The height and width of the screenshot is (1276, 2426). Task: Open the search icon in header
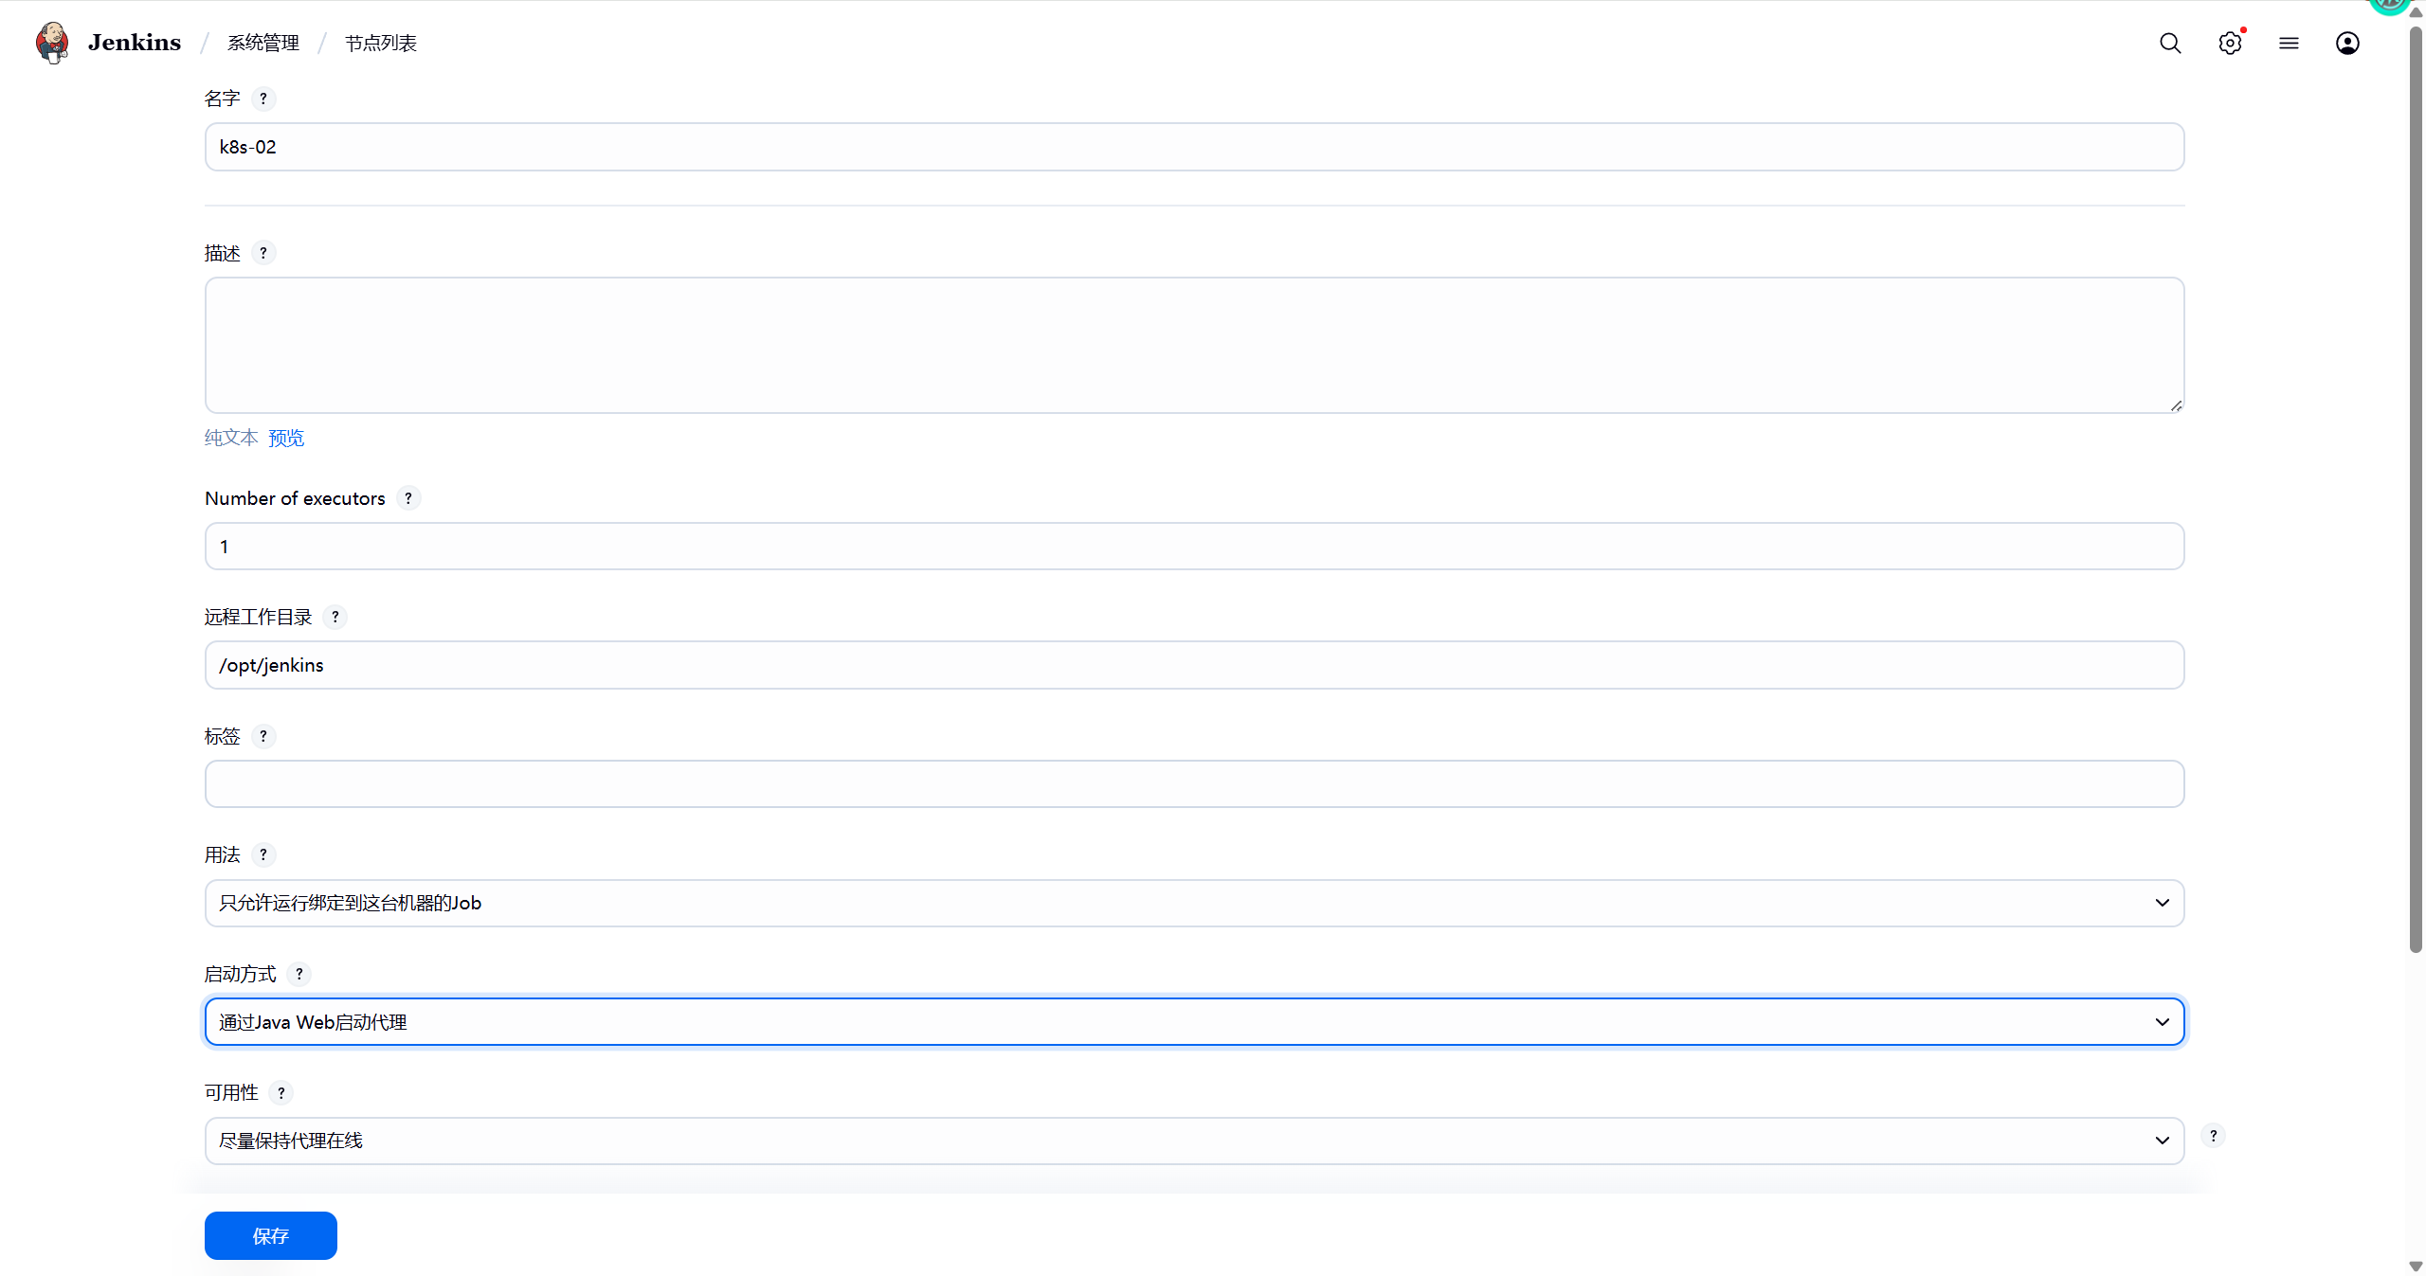click(2170, 43)
